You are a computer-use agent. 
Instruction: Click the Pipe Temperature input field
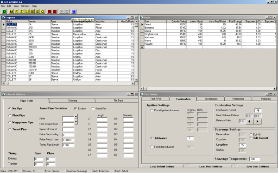point(68,124)
